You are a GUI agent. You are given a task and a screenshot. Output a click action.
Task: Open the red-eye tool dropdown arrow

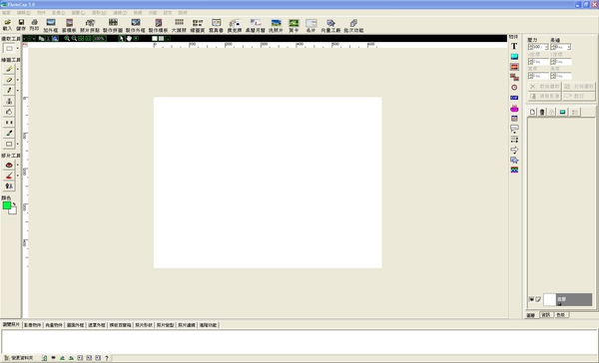pyautogui.click(x=18, y=165)
